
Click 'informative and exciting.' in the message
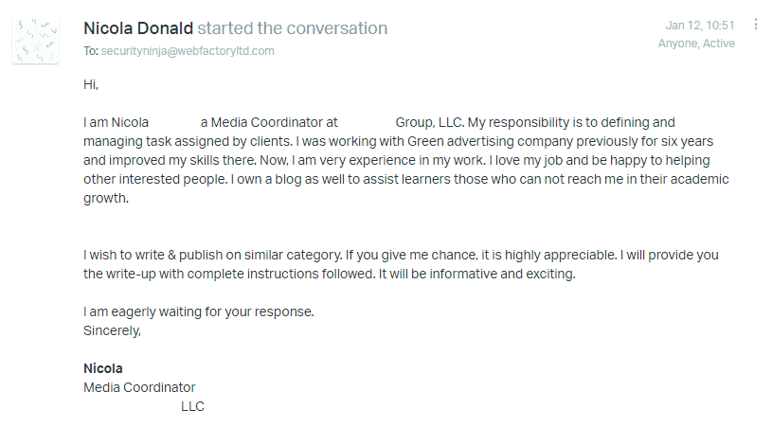(x=503, y=274)
